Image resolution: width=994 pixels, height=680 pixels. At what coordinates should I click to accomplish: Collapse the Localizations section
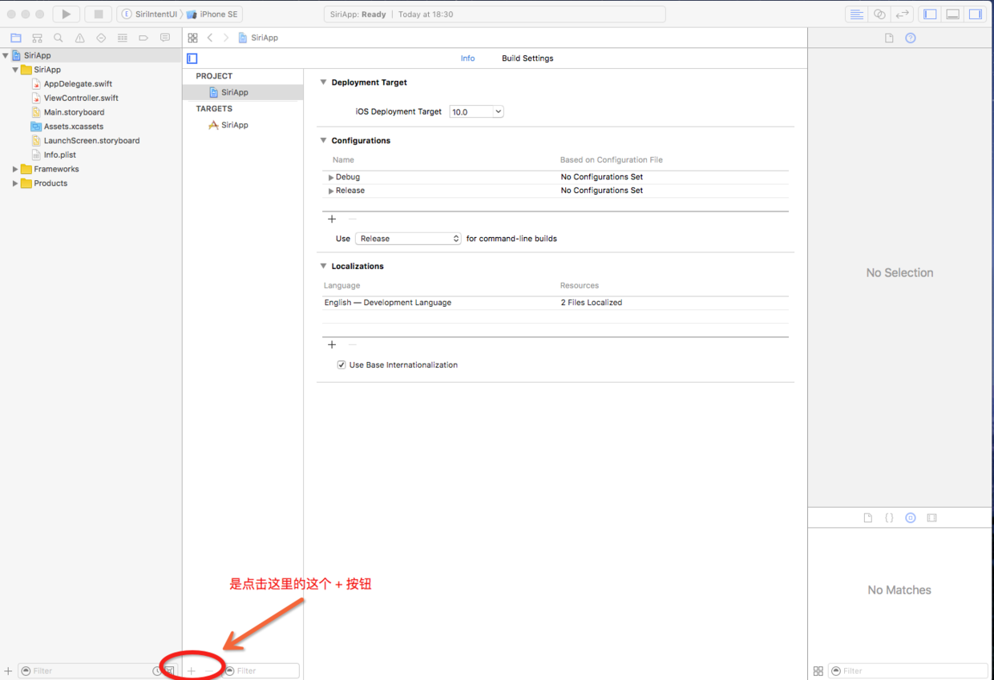324,266
